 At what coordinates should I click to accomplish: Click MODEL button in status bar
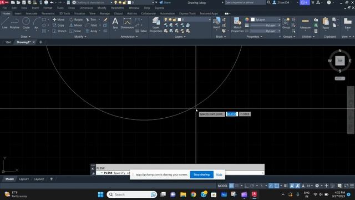(x=222, y=186)
